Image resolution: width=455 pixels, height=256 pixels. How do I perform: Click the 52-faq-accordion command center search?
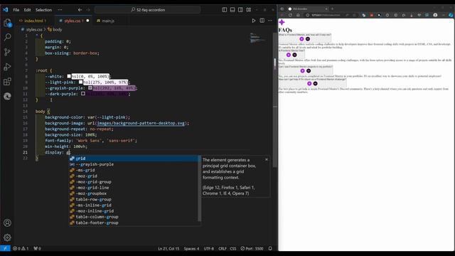click(147, 9)
